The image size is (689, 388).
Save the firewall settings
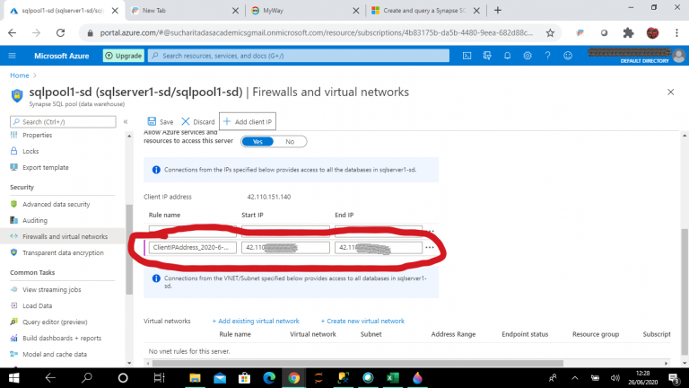point(161,122)
